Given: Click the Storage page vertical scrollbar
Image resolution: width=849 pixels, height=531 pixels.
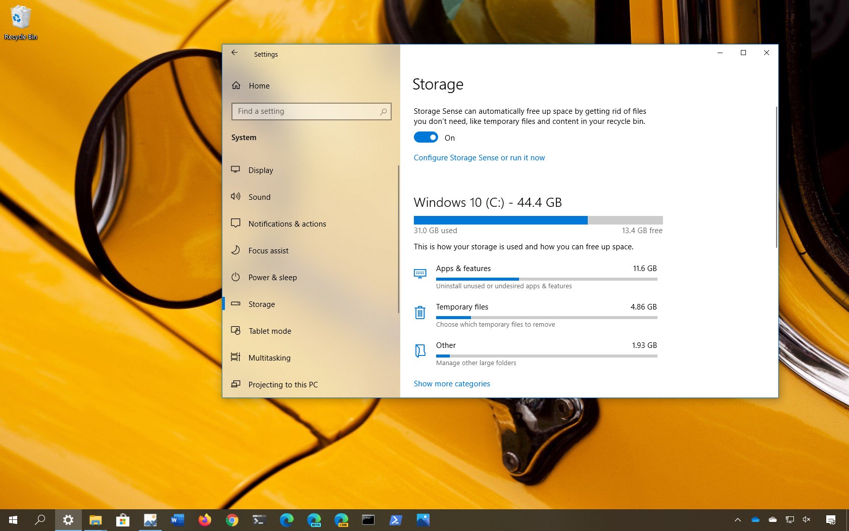Looking at the screenshot, I should click(x=776, y=177).
